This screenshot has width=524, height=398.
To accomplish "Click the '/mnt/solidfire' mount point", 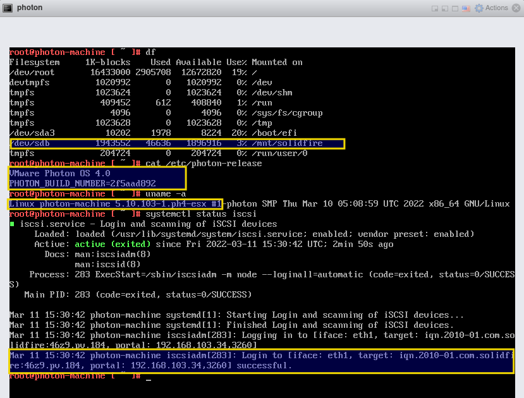I will point(287,143).
